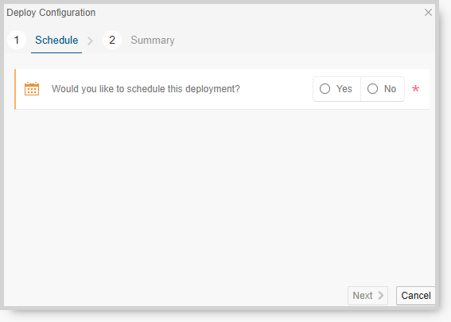Open the Summary step tab
This screenshot has width=451, height=322.
coord(153,40)
